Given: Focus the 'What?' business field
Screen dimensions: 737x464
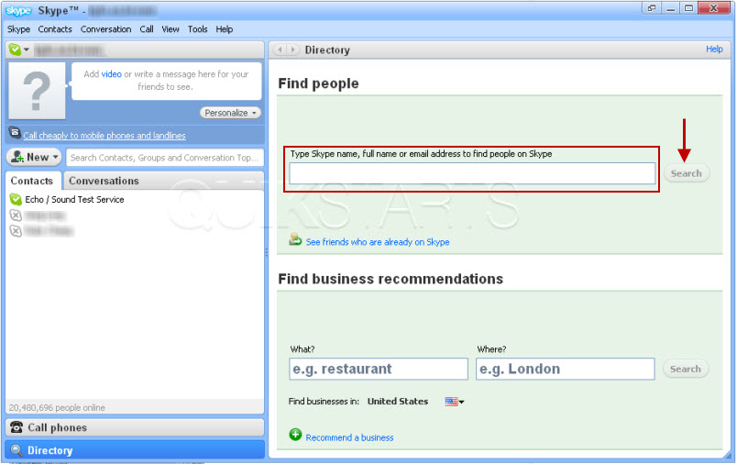Looking at the screenshot, I should pos(379,369).
